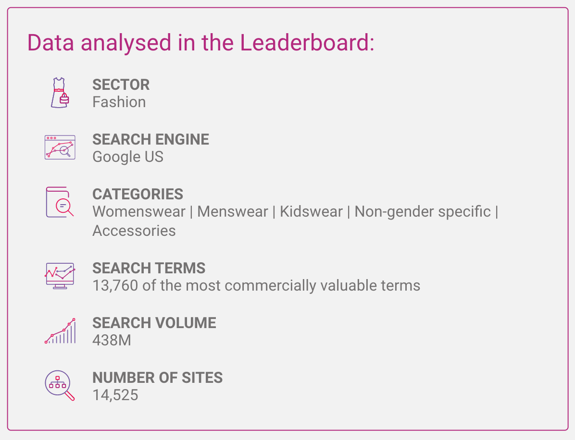Click the Fashion sector value

pyautogui.click(x=119, y=102)
